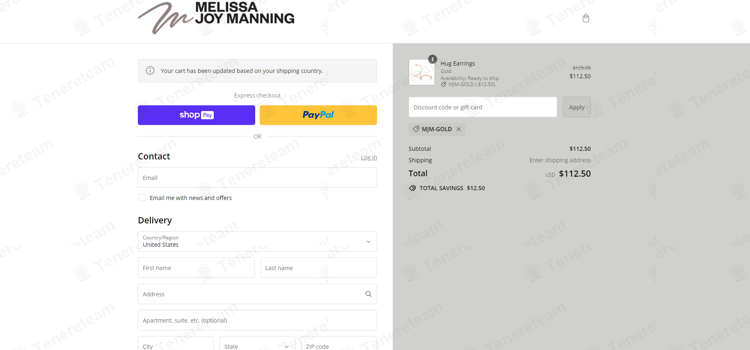Open the Country/Region dropdown

(x=257, y=241)
